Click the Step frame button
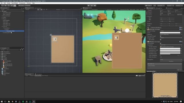This screenshot has width=184, height=103. tap(95, 6)
